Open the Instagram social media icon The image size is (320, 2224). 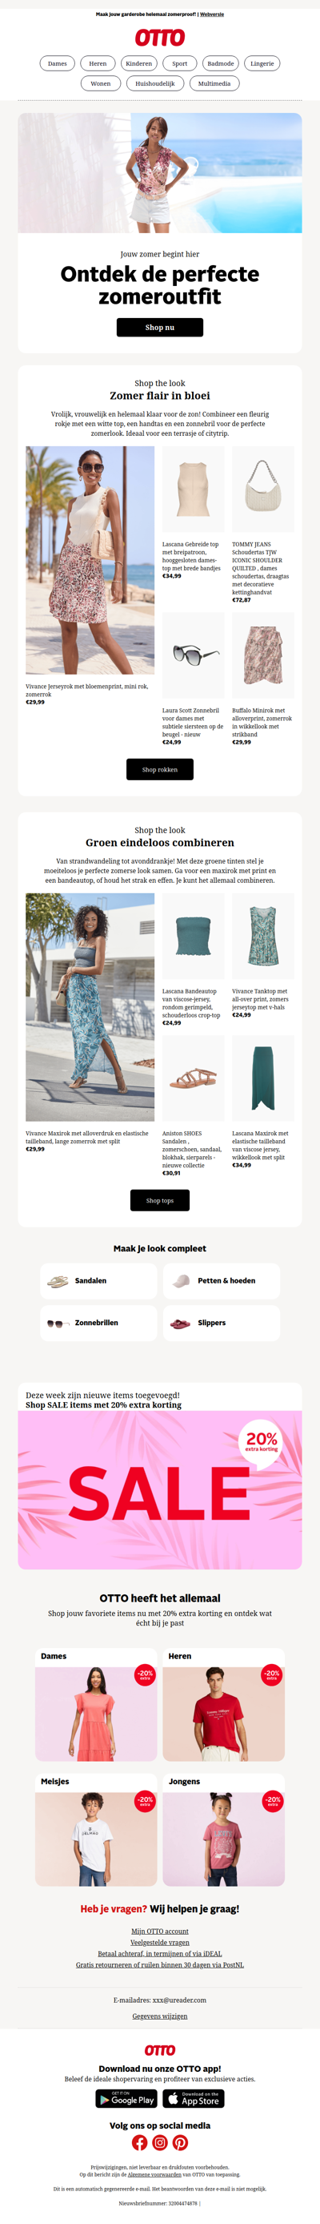159,2142
